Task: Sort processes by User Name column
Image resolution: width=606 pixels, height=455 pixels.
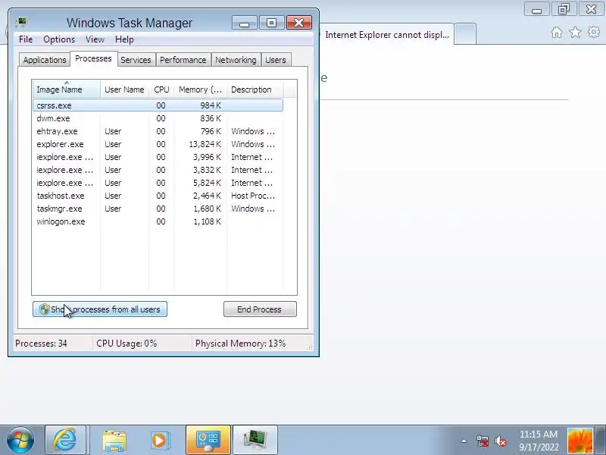Action: pyautogui.click(x=124, y=89)
